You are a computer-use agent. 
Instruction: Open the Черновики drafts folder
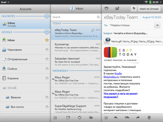(25, 50)
